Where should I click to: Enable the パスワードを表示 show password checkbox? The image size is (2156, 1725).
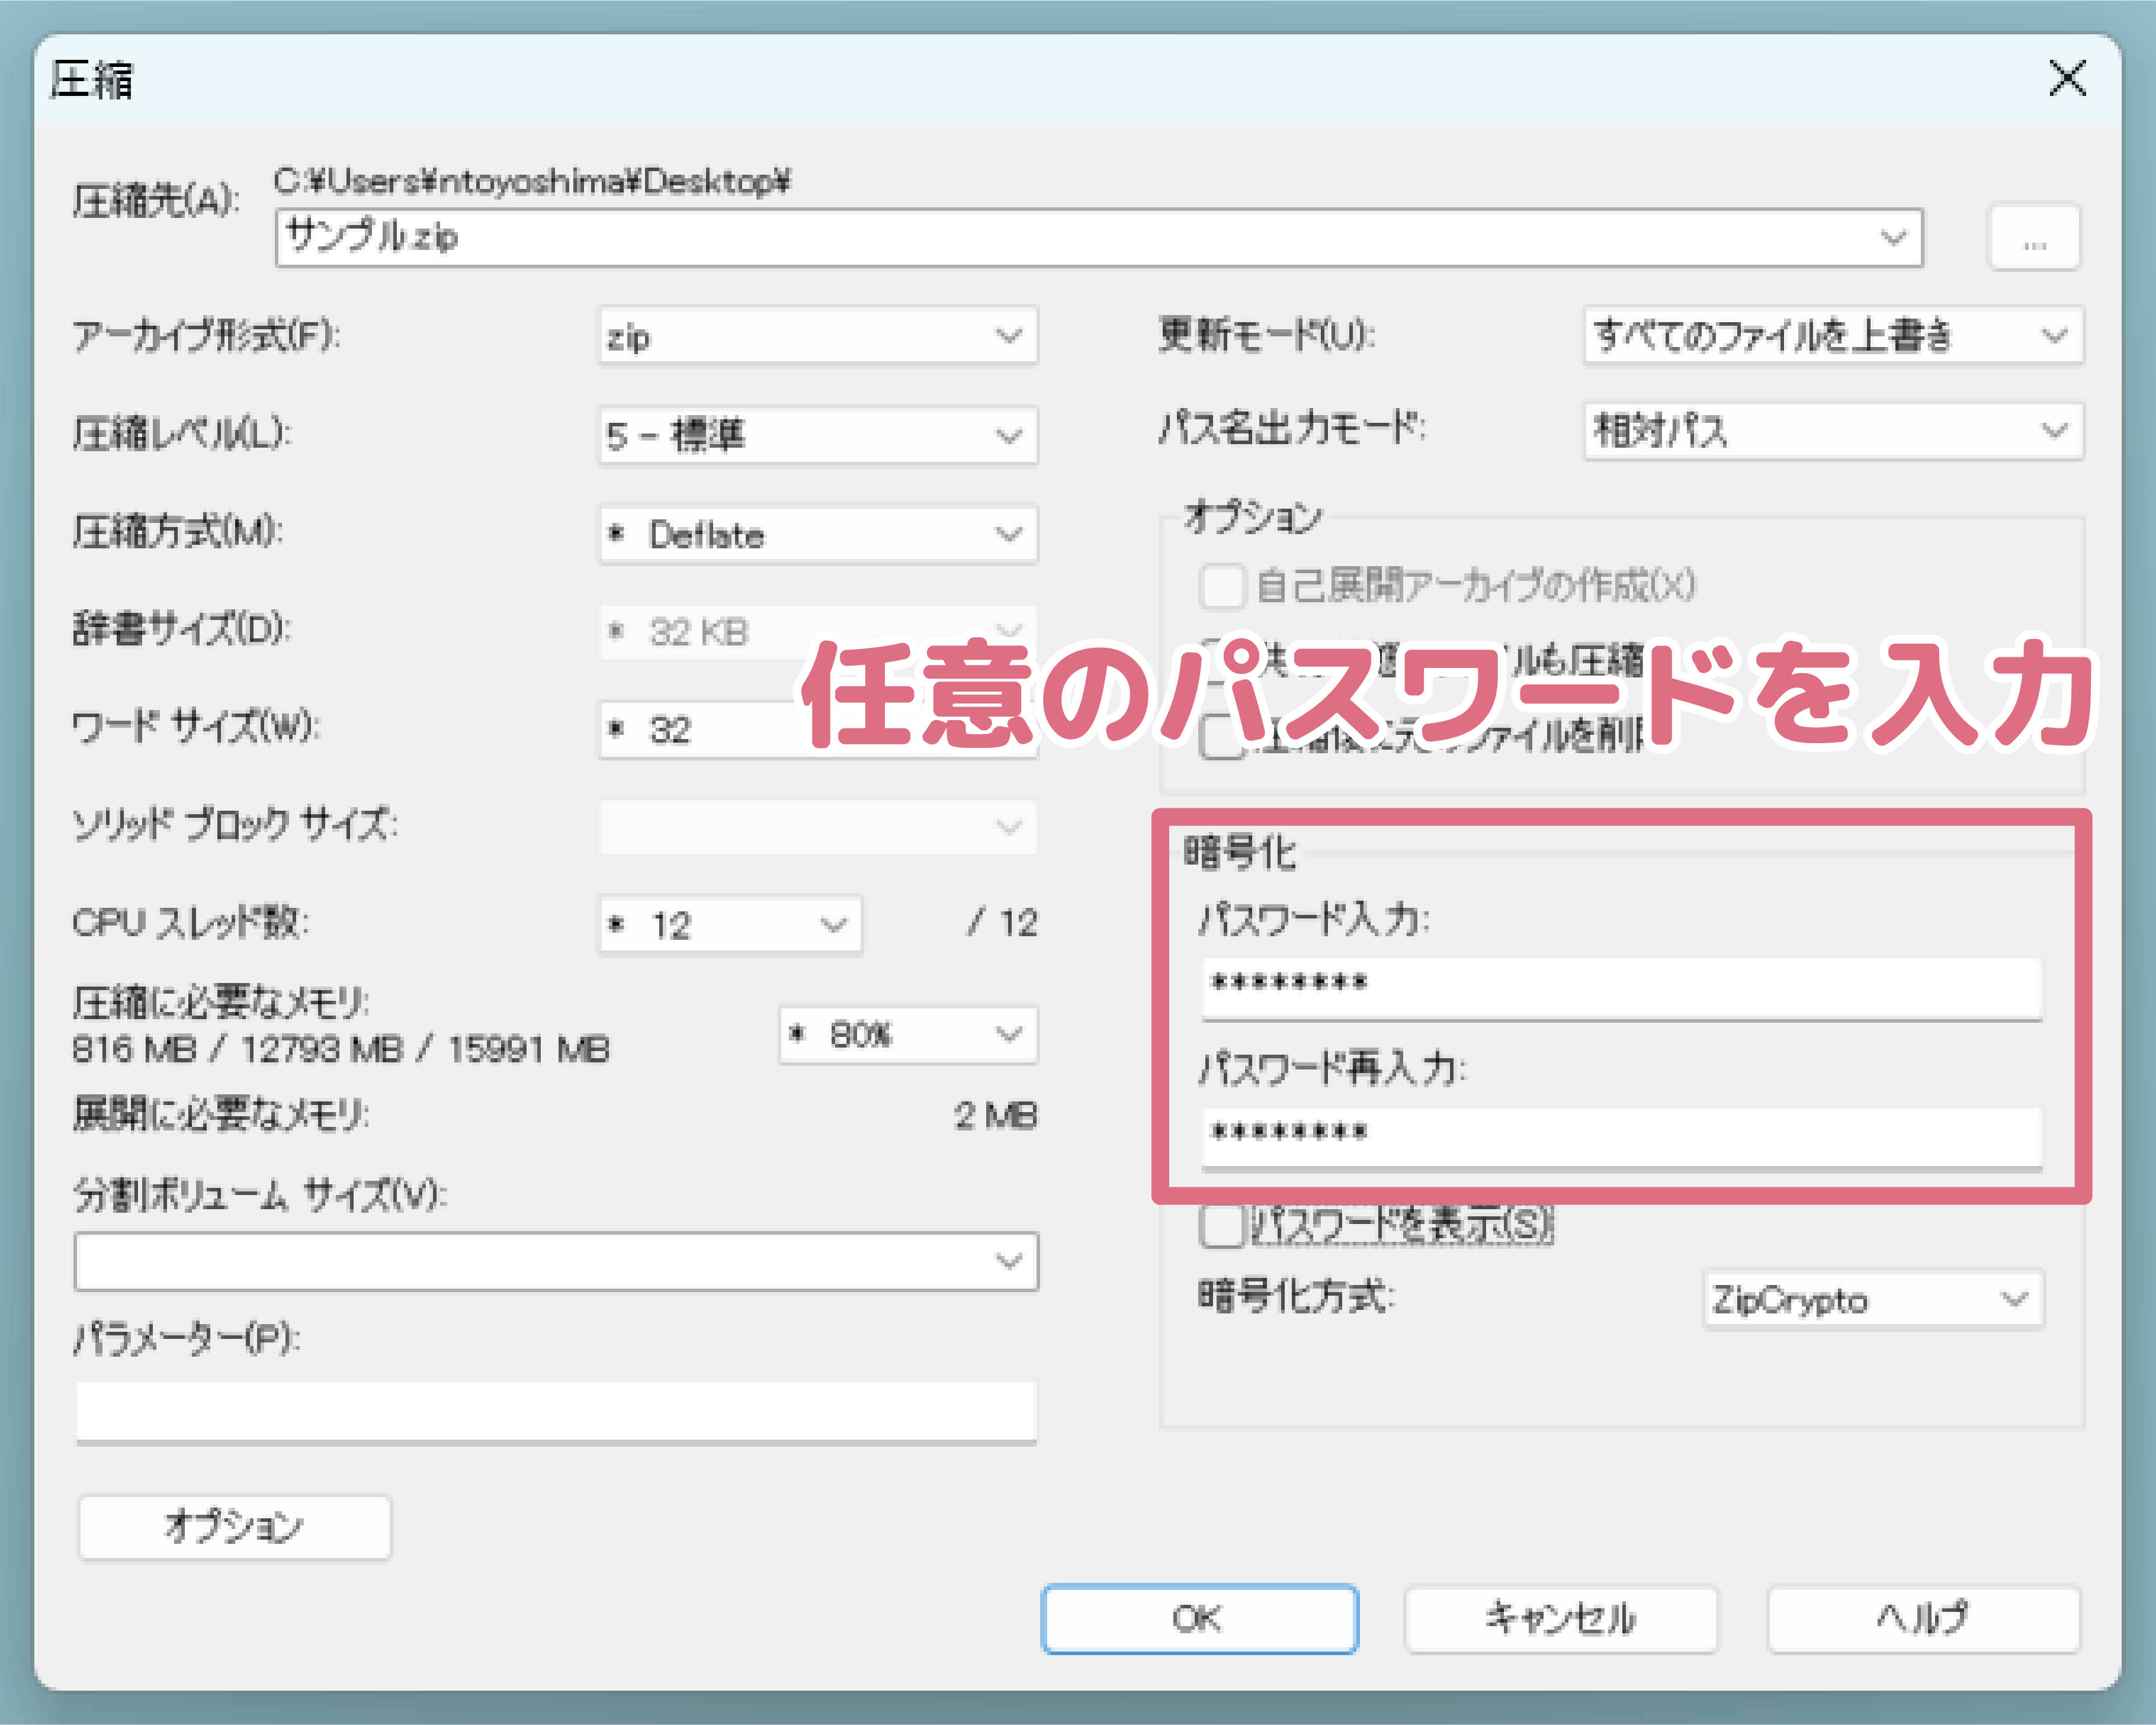point(1222,1230)
